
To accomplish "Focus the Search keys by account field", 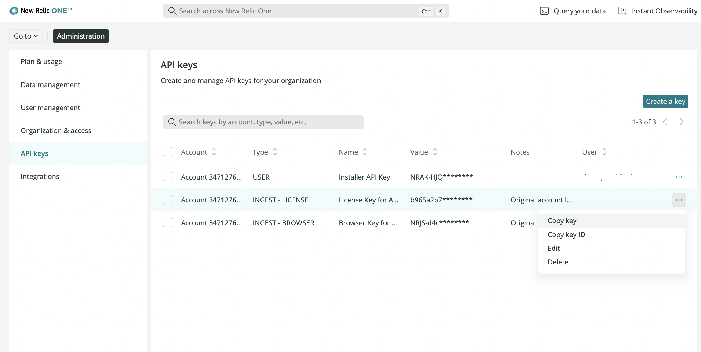I will 263,122.
